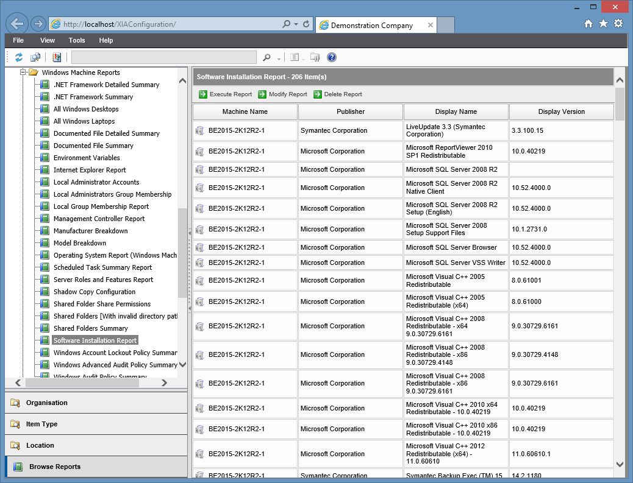This screenshot has width=633, height=483.
Task: Click the browser Forward arrow button
Action: [x=38, y=24]
